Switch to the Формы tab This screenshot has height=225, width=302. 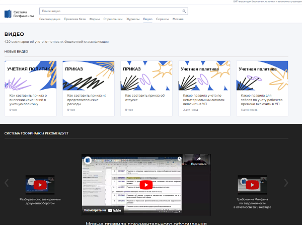click(94, 19)
